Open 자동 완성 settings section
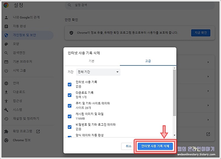221x159 pixels. [x=28, y=26]
